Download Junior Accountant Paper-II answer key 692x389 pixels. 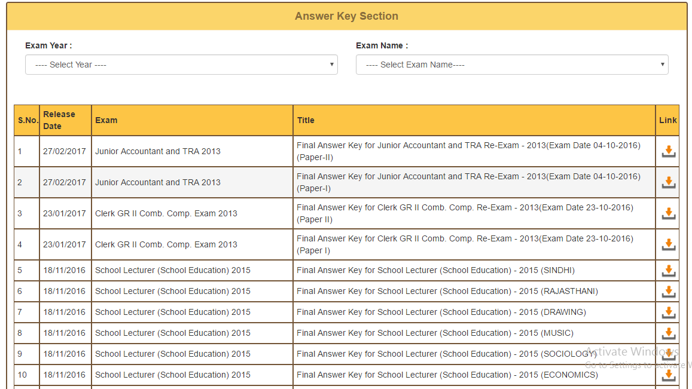point(668,152)
